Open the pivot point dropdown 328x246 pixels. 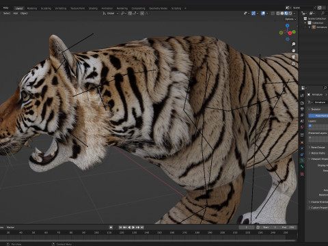(123, 14)
